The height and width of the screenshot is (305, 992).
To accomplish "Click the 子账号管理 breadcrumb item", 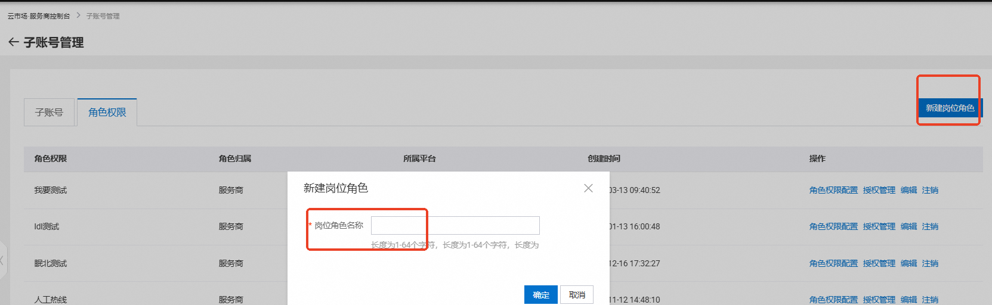I will coord(103,16).
